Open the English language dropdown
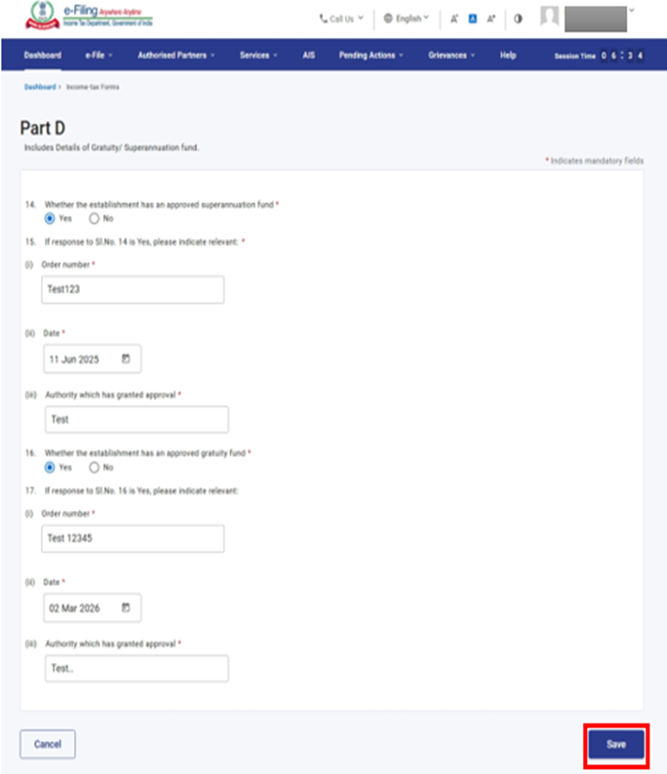Viewport: 667px width, 774px height. click(407, 19)
